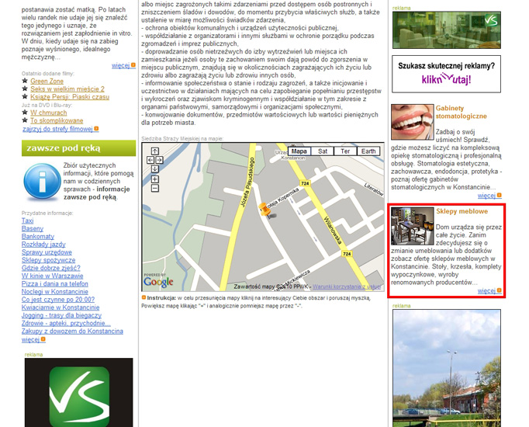Open Noclegi w Konstancinie link
The width and height of the screenshot is (529, 427).
tap(54, 292)
